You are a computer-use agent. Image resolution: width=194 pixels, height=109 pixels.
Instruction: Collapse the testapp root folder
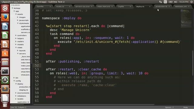[12, 8]
